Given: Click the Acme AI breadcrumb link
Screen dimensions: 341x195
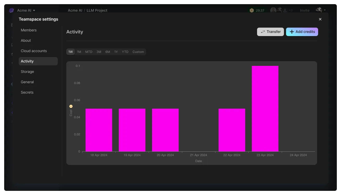Looking at the screenshot, I should (75, 10).
